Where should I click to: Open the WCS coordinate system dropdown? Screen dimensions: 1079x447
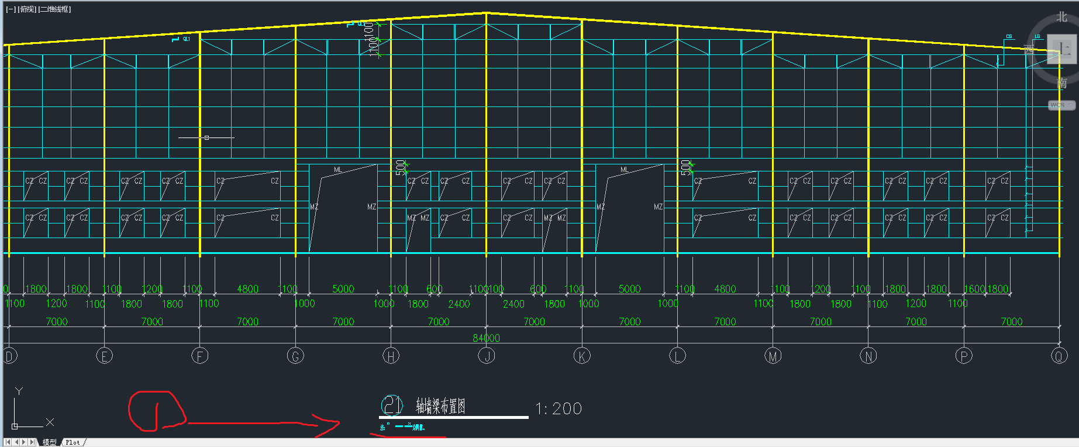pos(1061,105)
